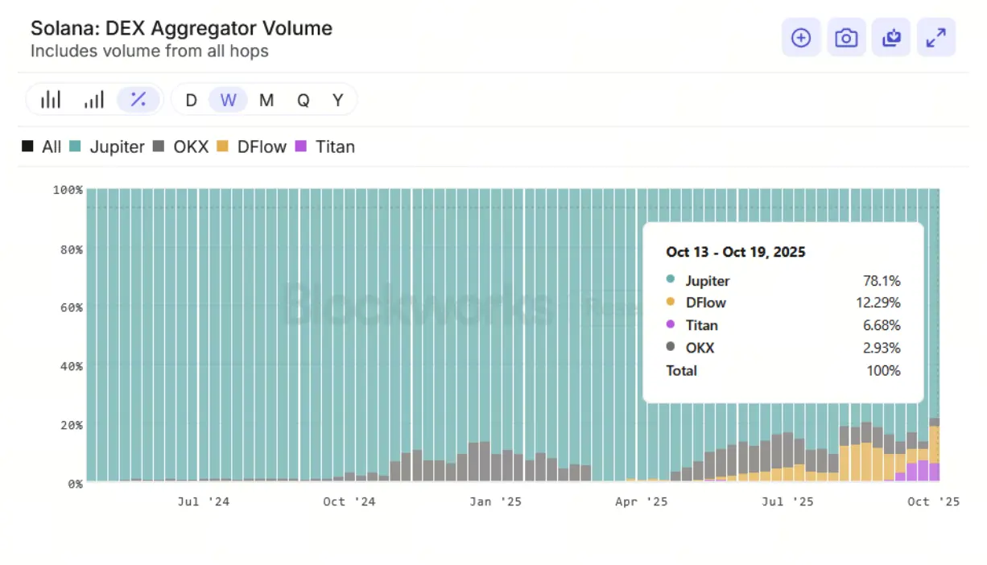Select weekly (W) timeframe
987x565 pixels.
229,101
